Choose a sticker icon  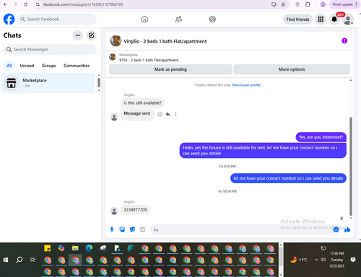pyautogui.click(x=132, y=229)
